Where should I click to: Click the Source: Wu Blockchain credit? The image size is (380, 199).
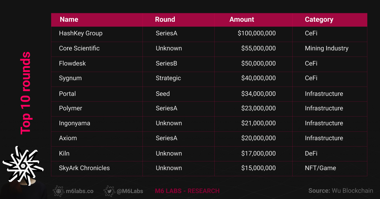[341, 191]
